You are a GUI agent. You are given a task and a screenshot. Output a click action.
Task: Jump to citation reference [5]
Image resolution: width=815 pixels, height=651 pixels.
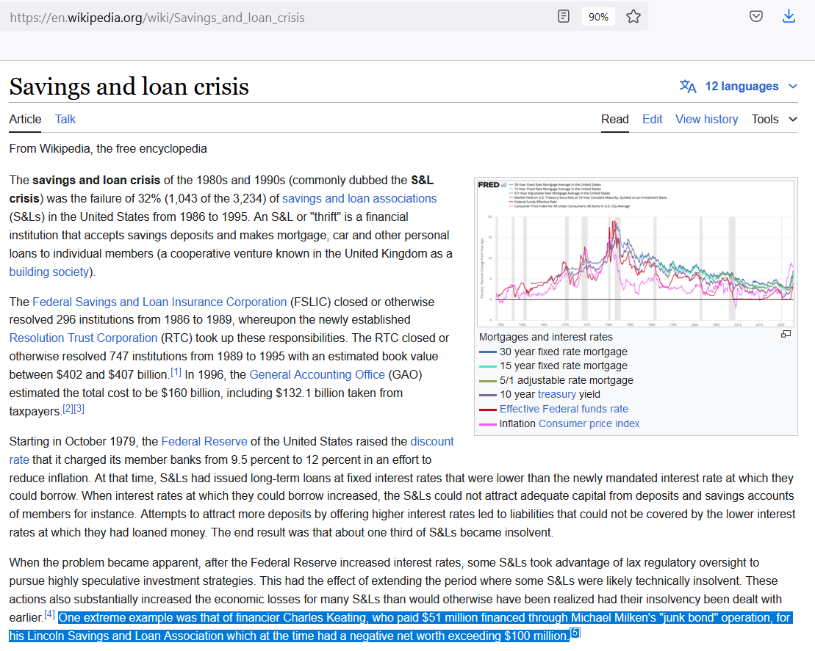[x=575, y=633]
